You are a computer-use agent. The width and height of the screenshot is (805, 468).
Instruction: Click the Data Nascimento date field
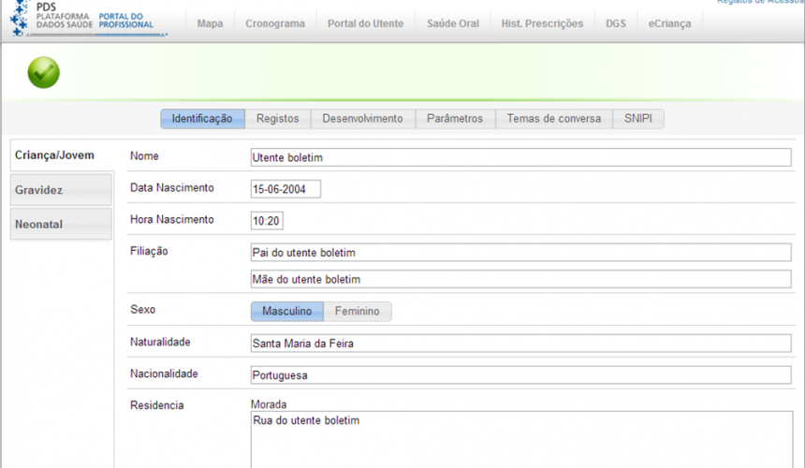click(285, 189)
